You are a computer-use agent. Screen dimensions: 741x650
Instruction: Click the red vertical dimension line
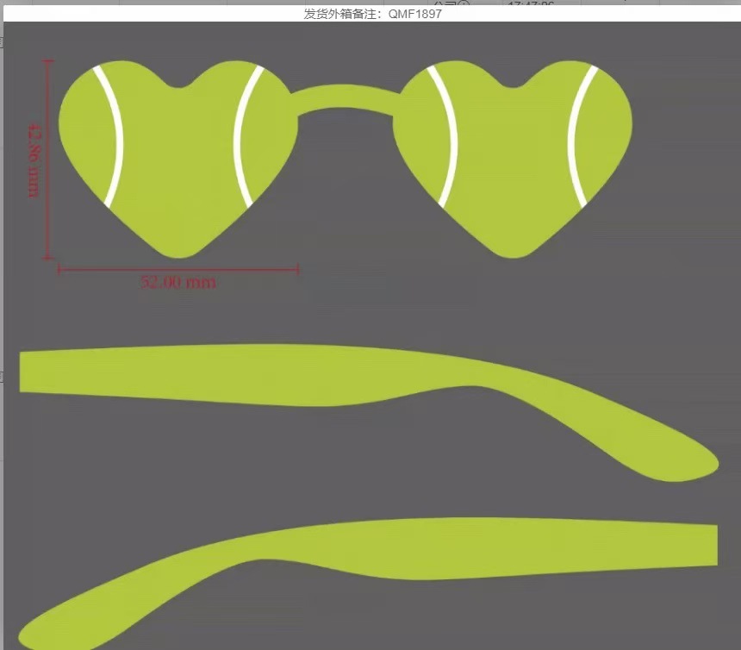(47, 159)
